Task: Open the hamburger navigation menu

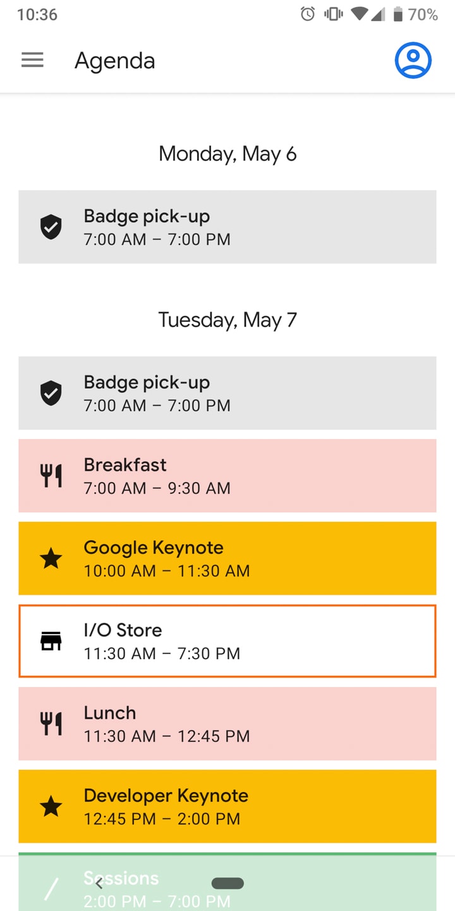Action: (32, 60)
